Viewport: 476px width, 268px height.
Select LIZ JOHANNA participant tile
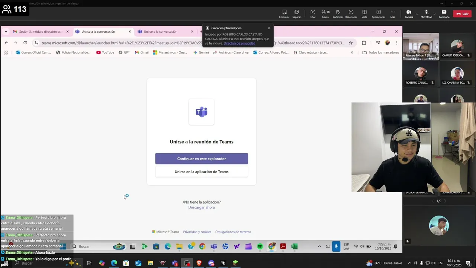457,74
